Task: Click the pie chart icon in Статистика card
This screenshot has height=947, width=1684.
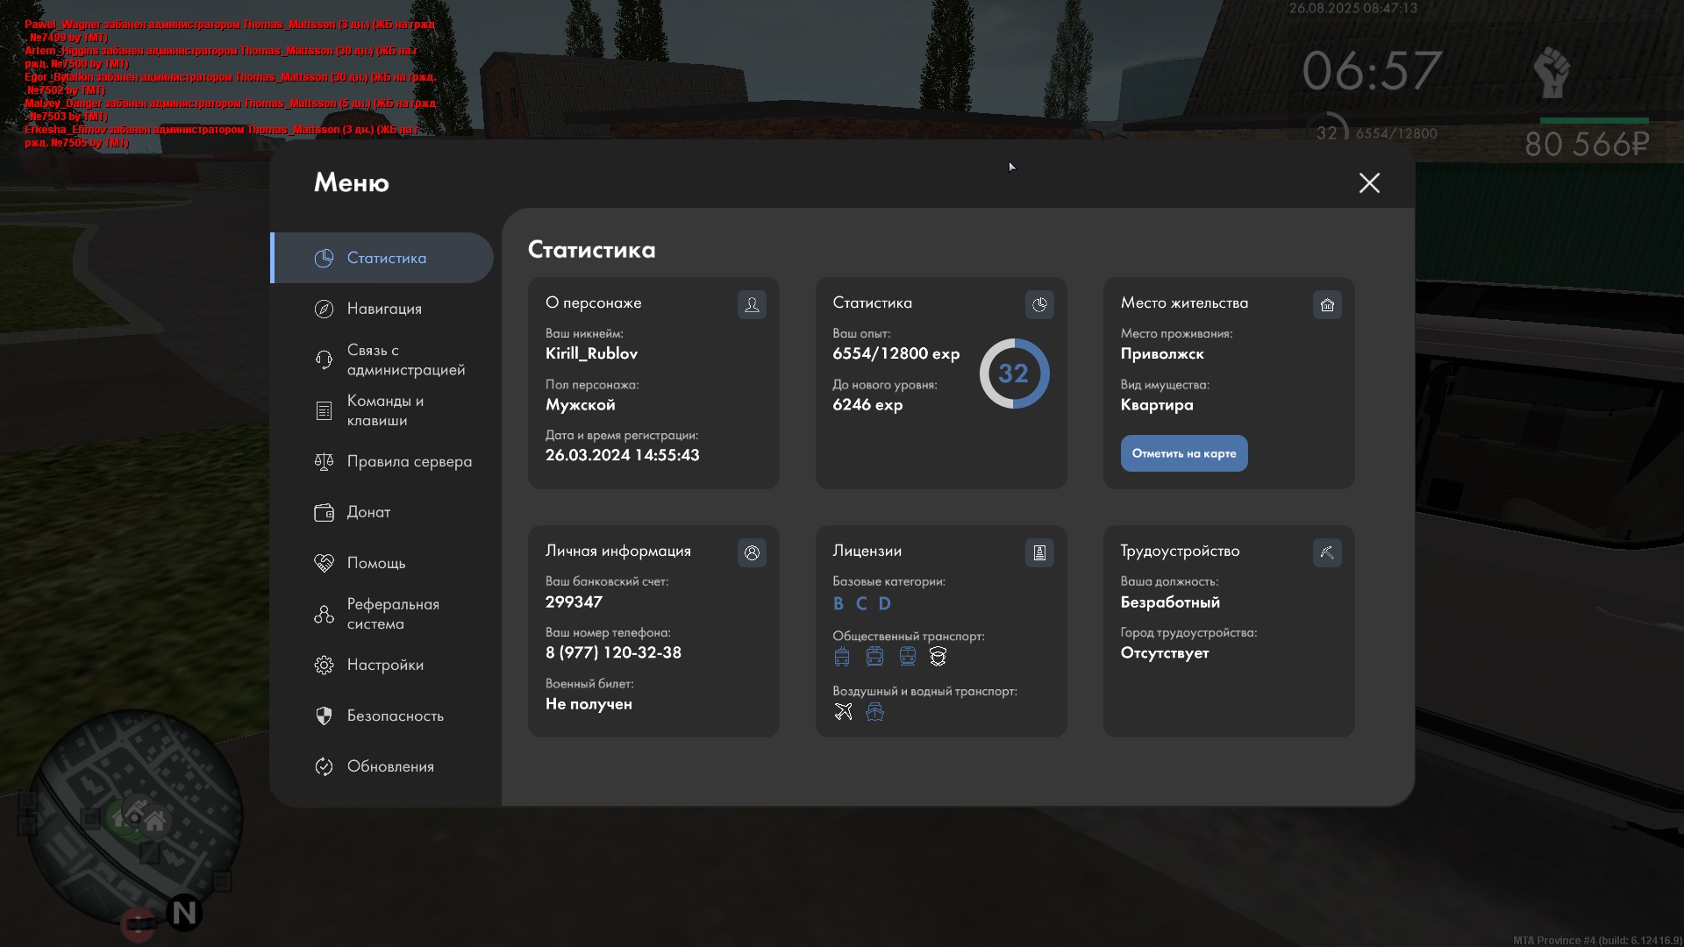Action: tap(1039, 304)
